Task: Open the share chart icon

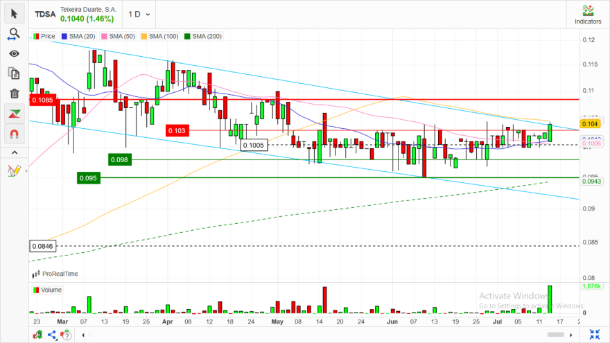Action: tap(52, 335)
